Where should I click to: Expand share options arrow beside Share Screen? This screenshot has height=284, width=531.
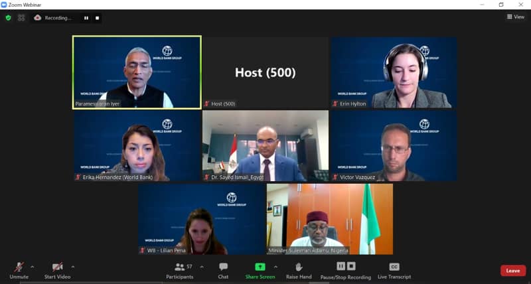tap(275, 267)
